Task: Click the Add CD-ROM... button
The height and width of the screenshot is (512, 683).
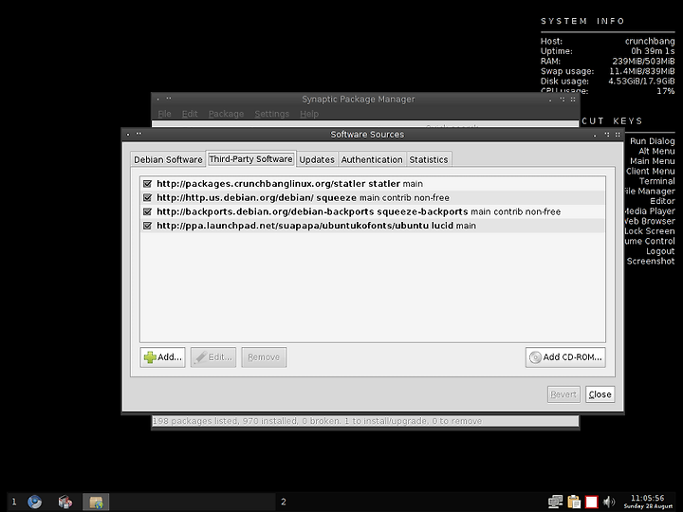Action: (565, 357)
